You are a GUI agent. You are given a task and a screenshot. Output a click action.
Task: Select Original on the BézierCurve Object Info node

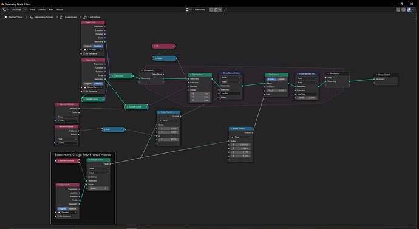pyautogui.click(x=87, y=84)
